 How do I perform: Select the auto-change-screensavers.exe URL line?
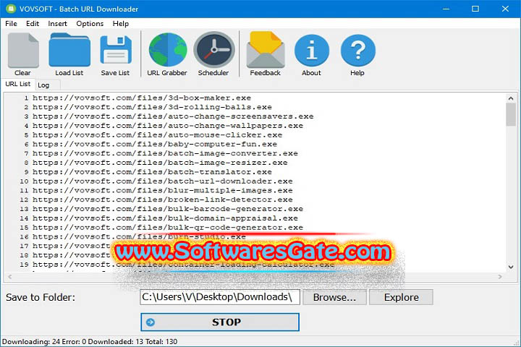(x=173, y=116)
